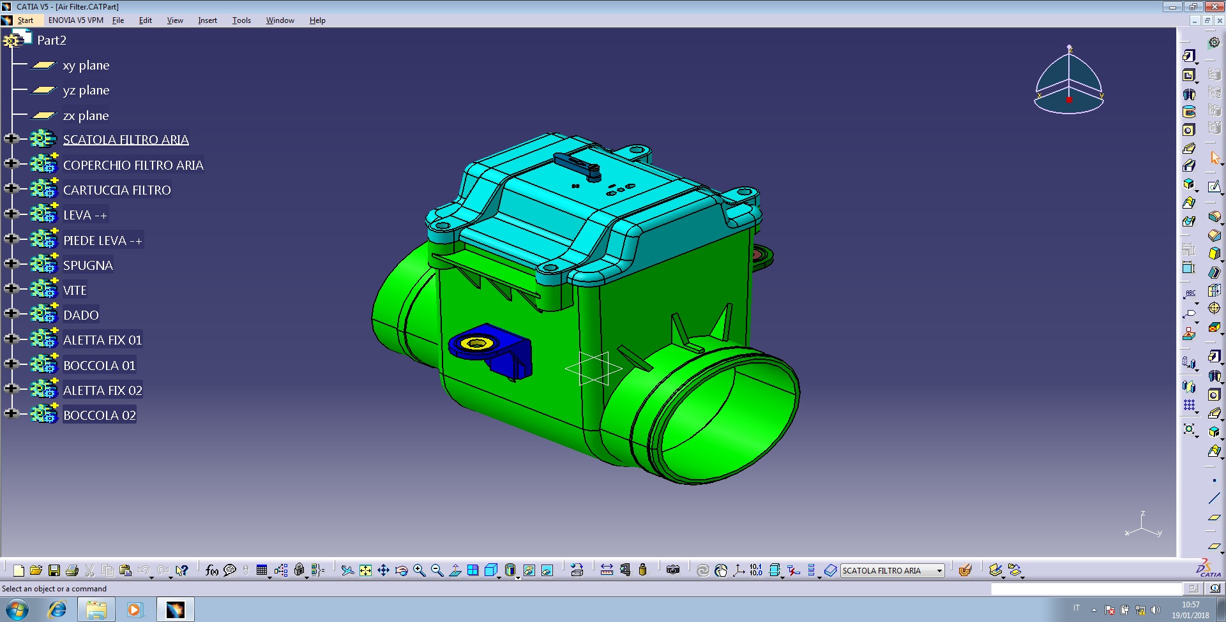Open the ENOVIA V5 VPM menu

coord(75,20)
